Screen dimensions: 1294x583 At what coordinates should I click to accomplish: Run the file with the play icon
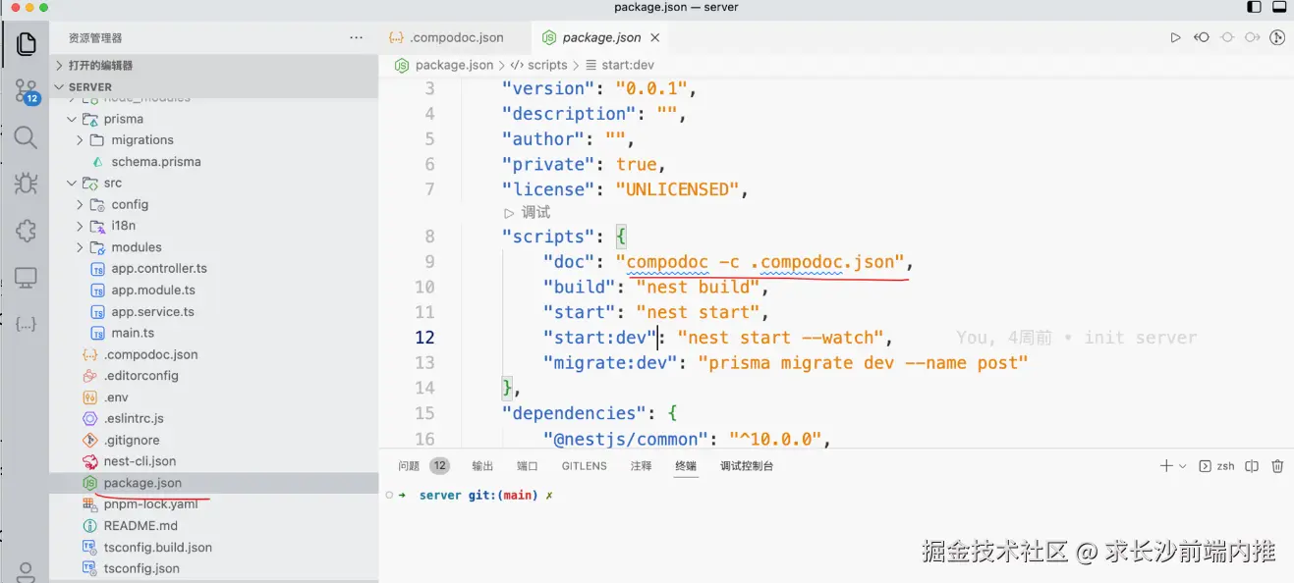tap(1175, 37)
